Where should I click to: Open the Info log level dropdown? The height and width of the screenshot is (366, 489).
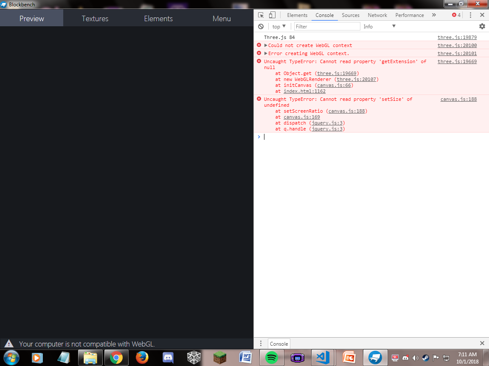tap(379, 26)
